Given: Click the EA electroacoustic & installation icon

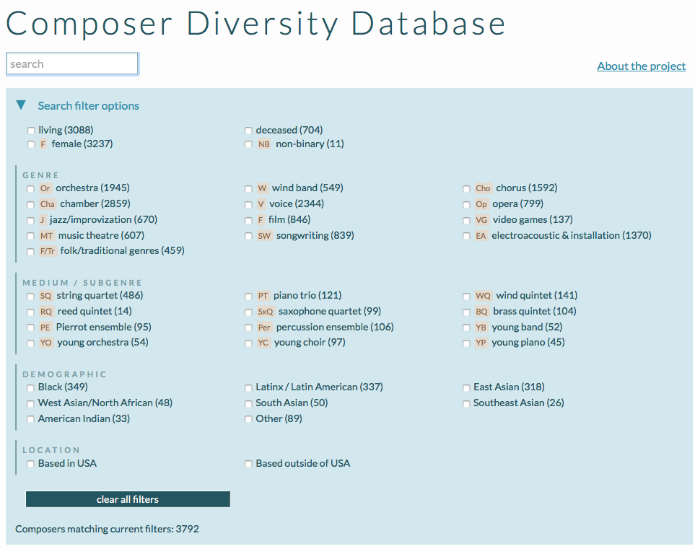Looking at the screenshot, I should pos(481,235).
